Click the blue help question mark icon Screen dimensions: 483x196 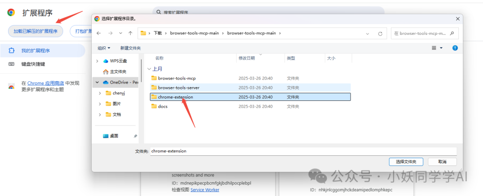pyautogui.click(x=455, y=48)
